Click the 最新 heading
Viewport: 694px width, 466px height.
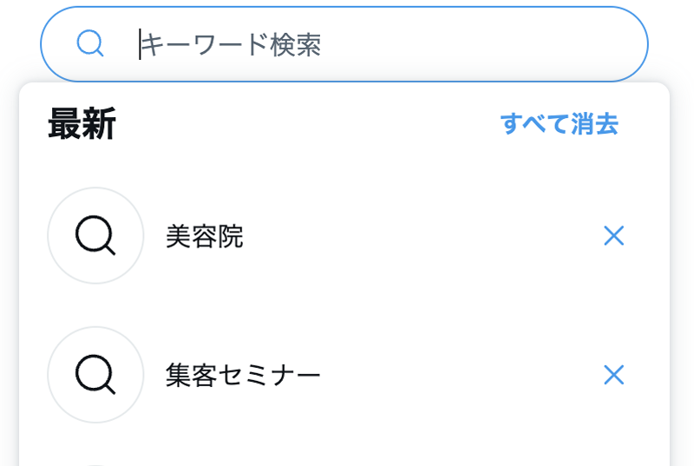click(82, 125)
